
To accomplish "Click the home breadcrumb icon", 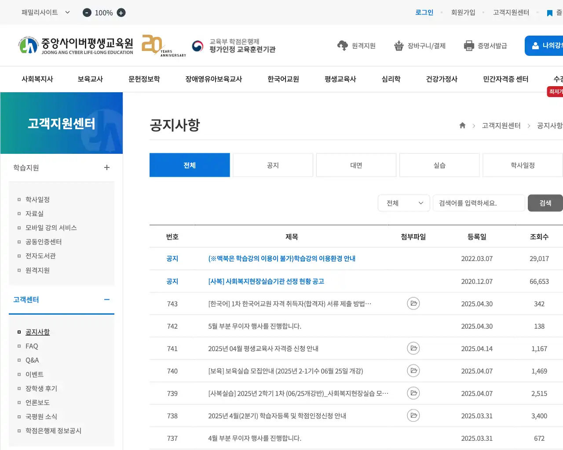I will click(x=462, y=125).
